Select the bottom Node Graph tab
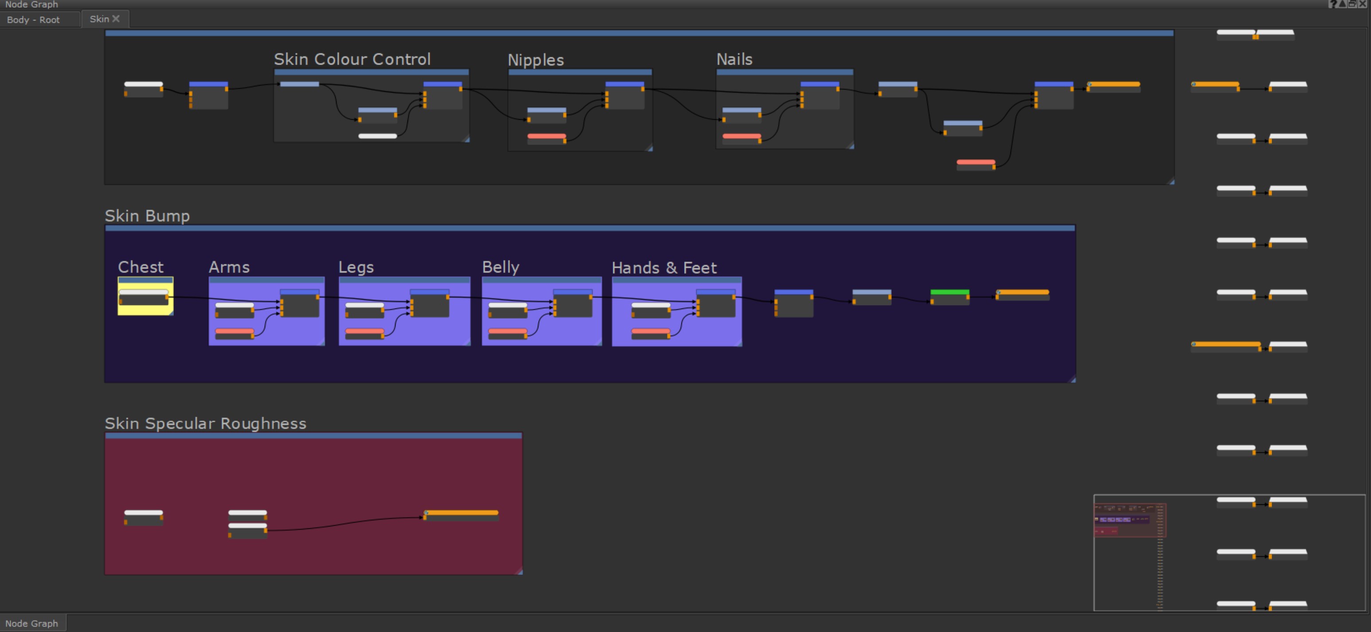Image resolution: width=1371 pixels, height=632 pixels. (31, 623)
